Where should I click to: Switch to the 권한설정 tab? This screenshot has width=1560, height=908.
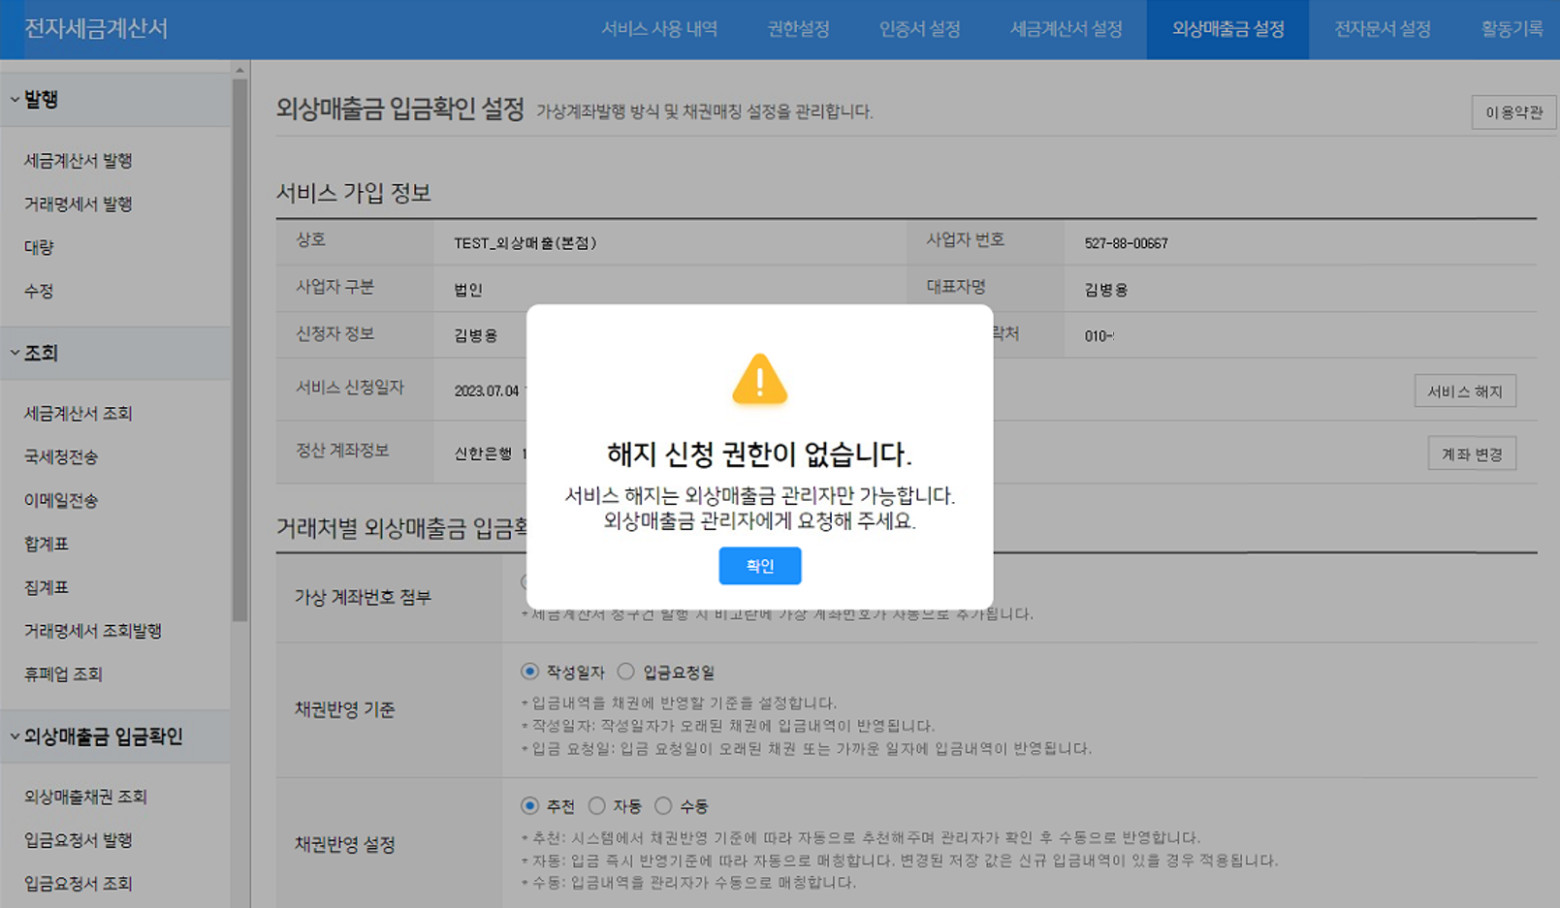pyautogui.click(x=798, y=29)
